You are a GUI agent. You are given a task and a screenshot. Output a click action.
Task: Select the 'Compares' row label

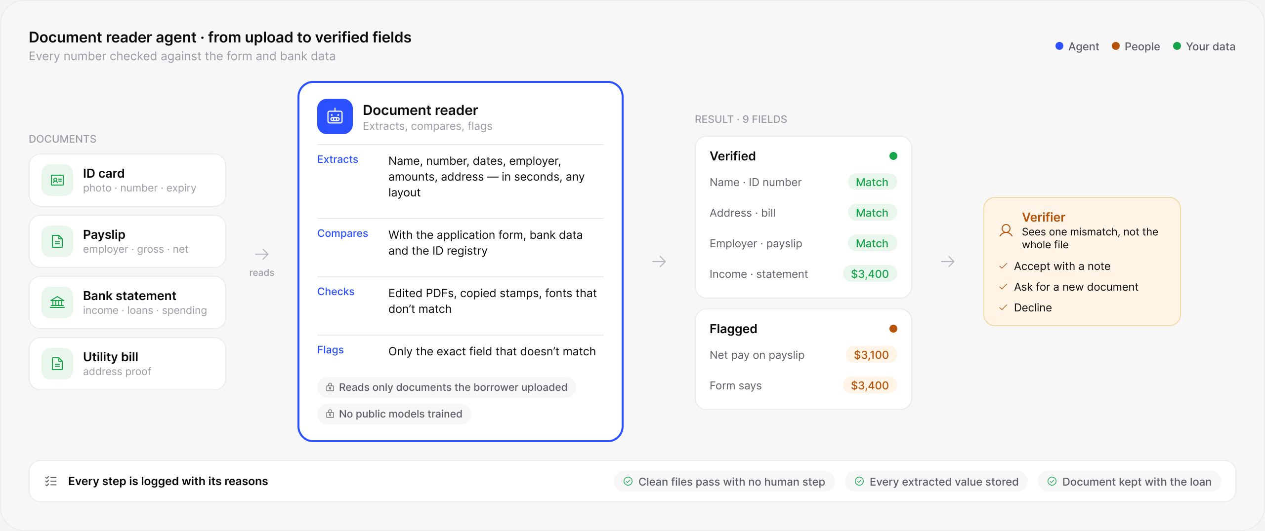pyautogui.click(x=342, y=233)
